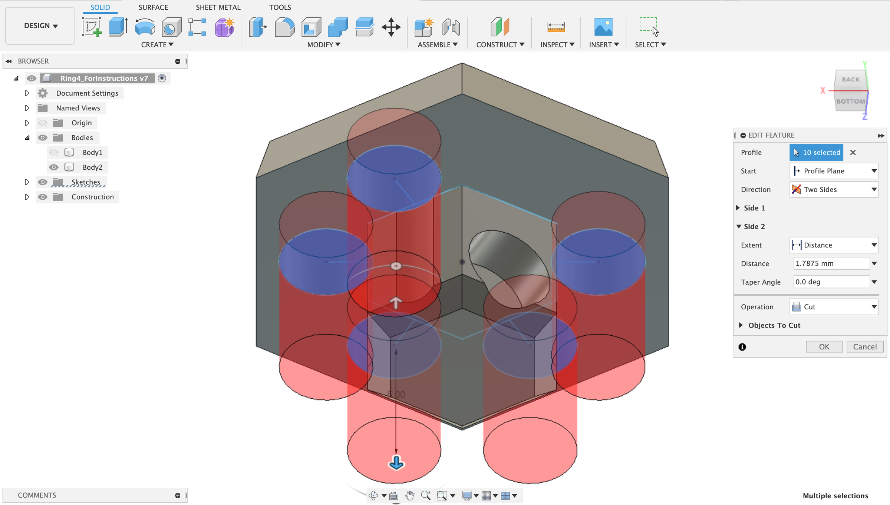The width and height of the screenshot is (890, 505).
Task: Open the Measure tool
Action: (556, 27)
